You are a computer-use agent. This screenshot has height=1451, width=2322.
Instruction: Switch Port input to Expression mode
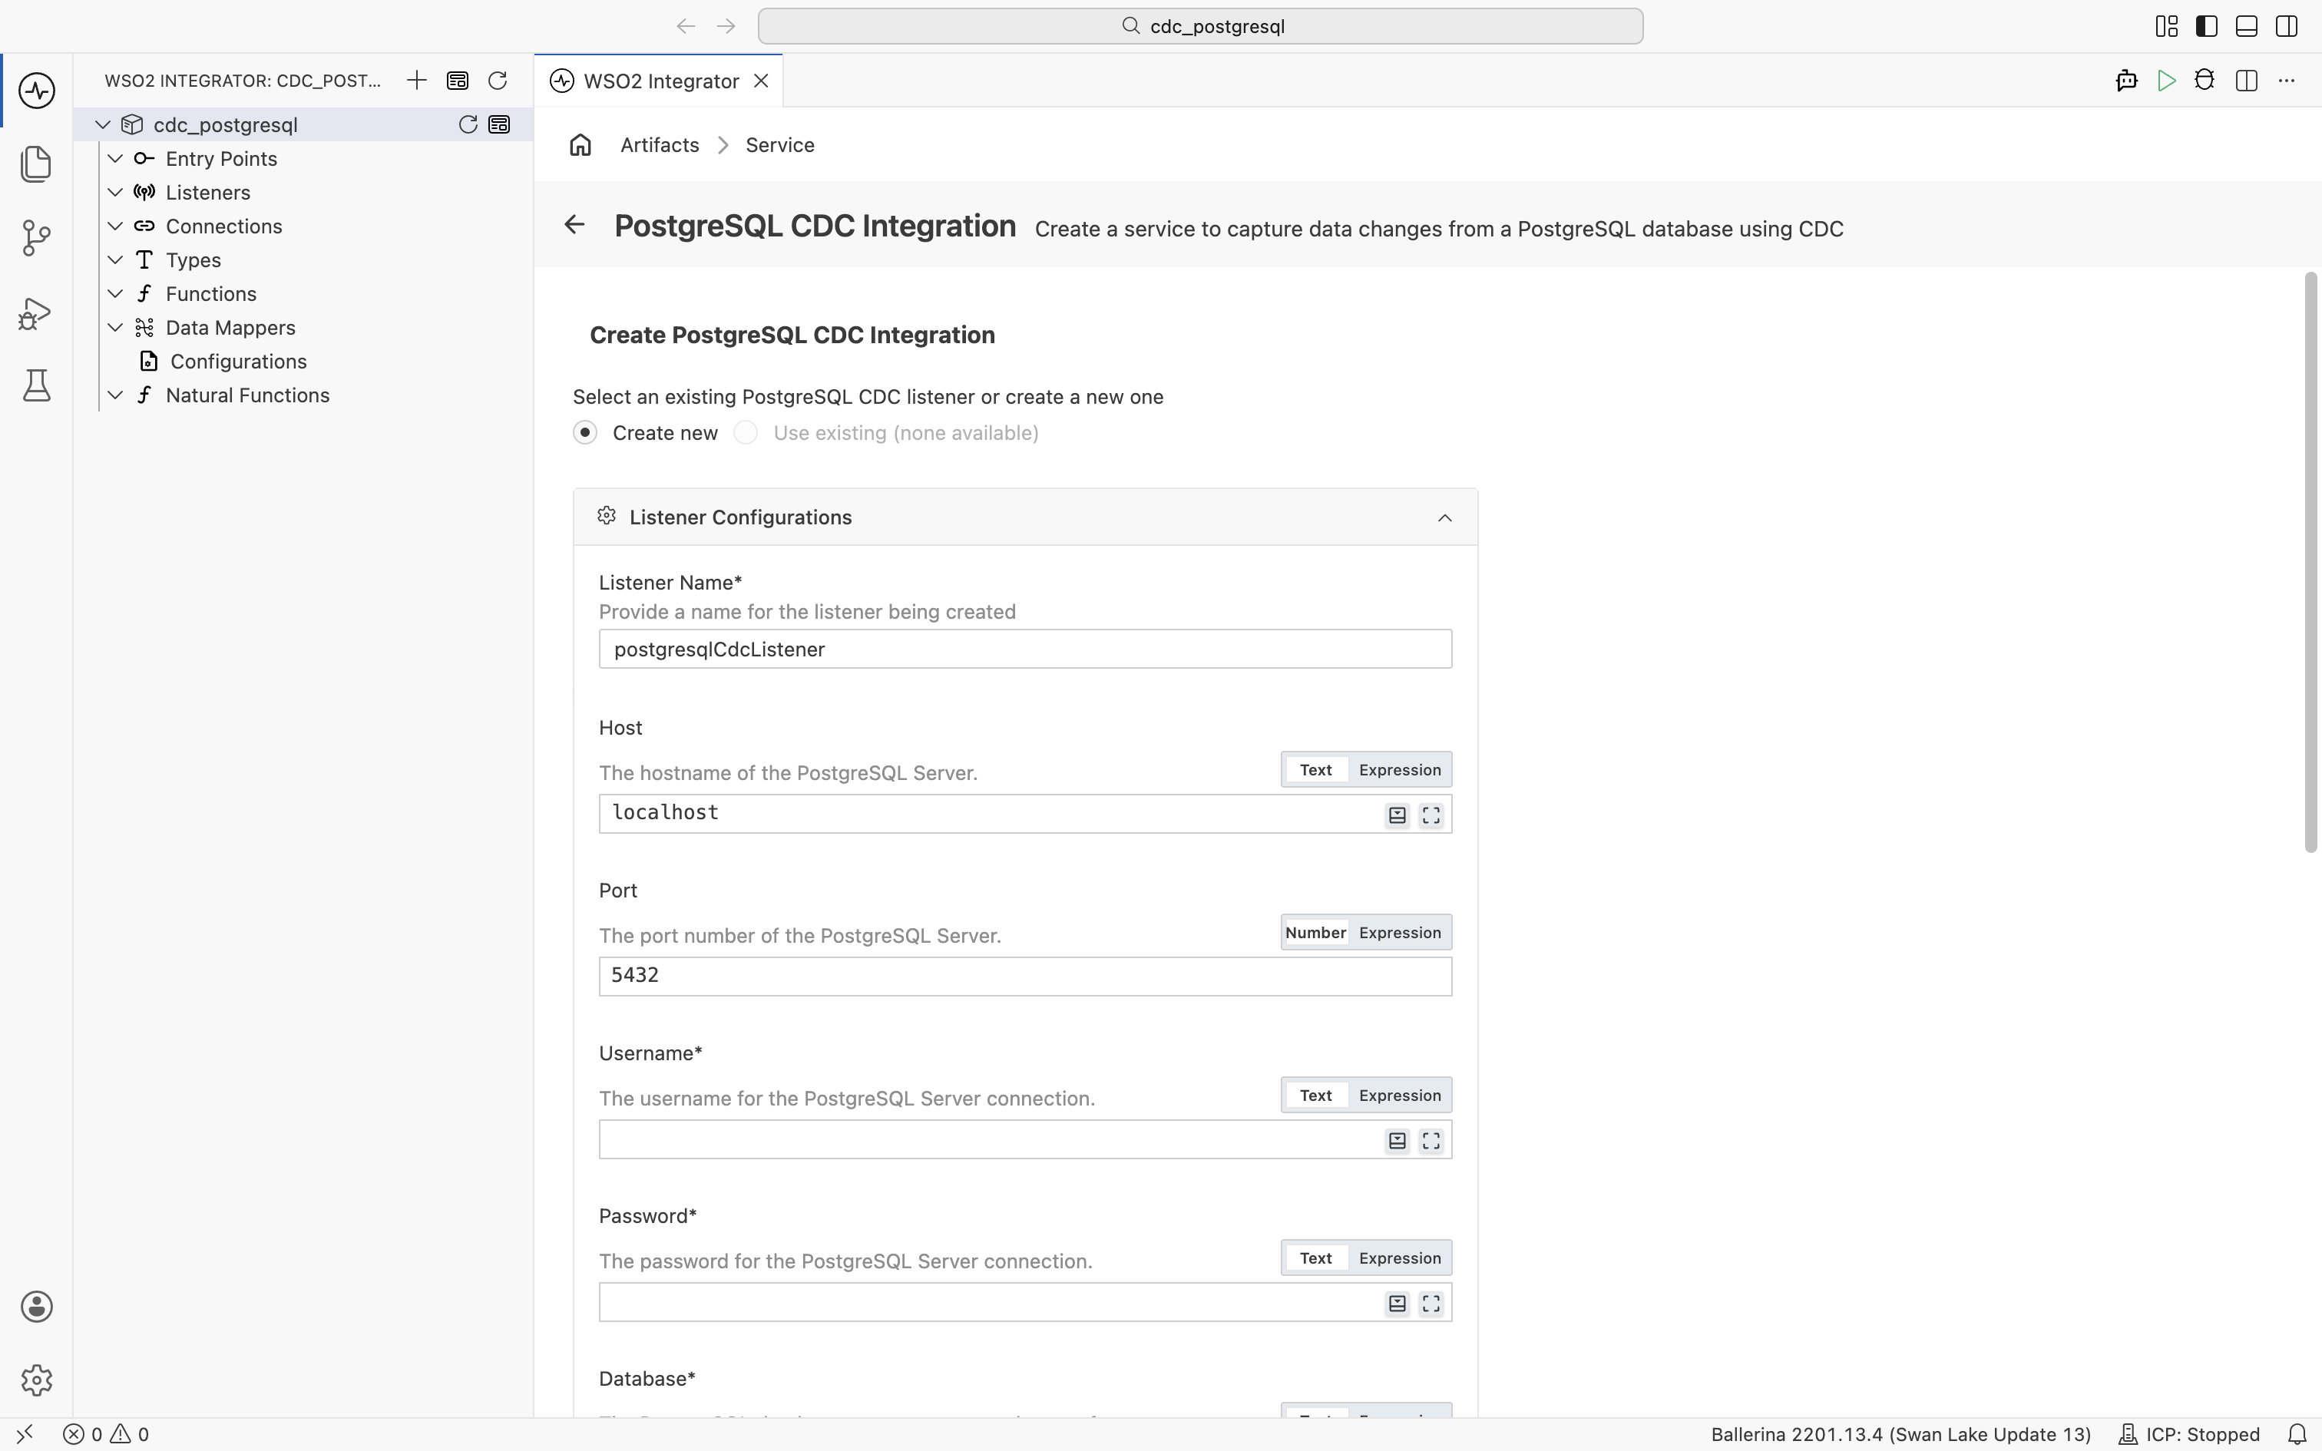coord(1400,933)
